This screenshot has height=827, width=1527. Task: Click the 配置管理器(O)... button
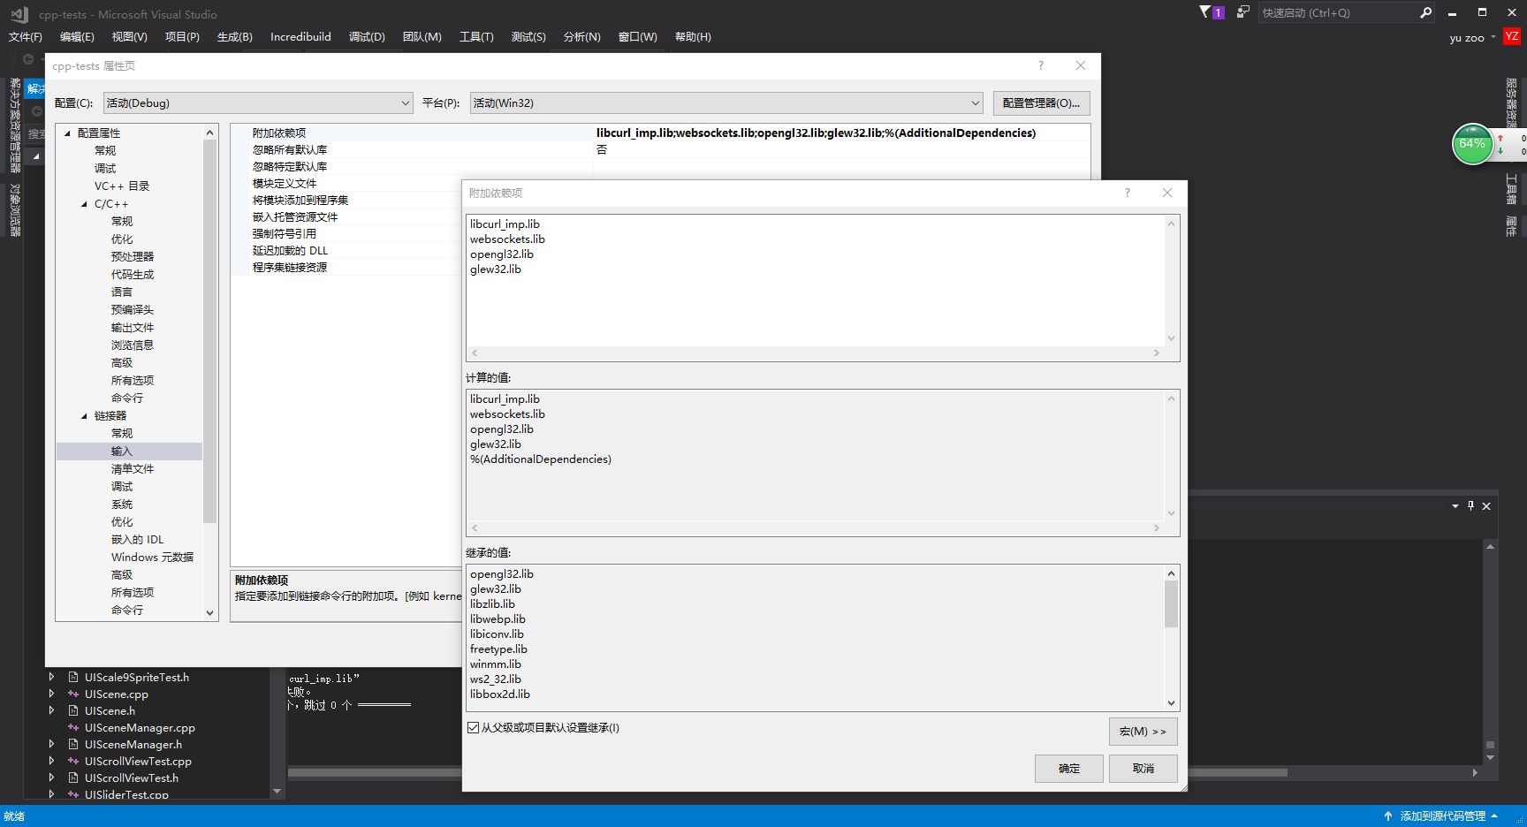point(1042,103)
